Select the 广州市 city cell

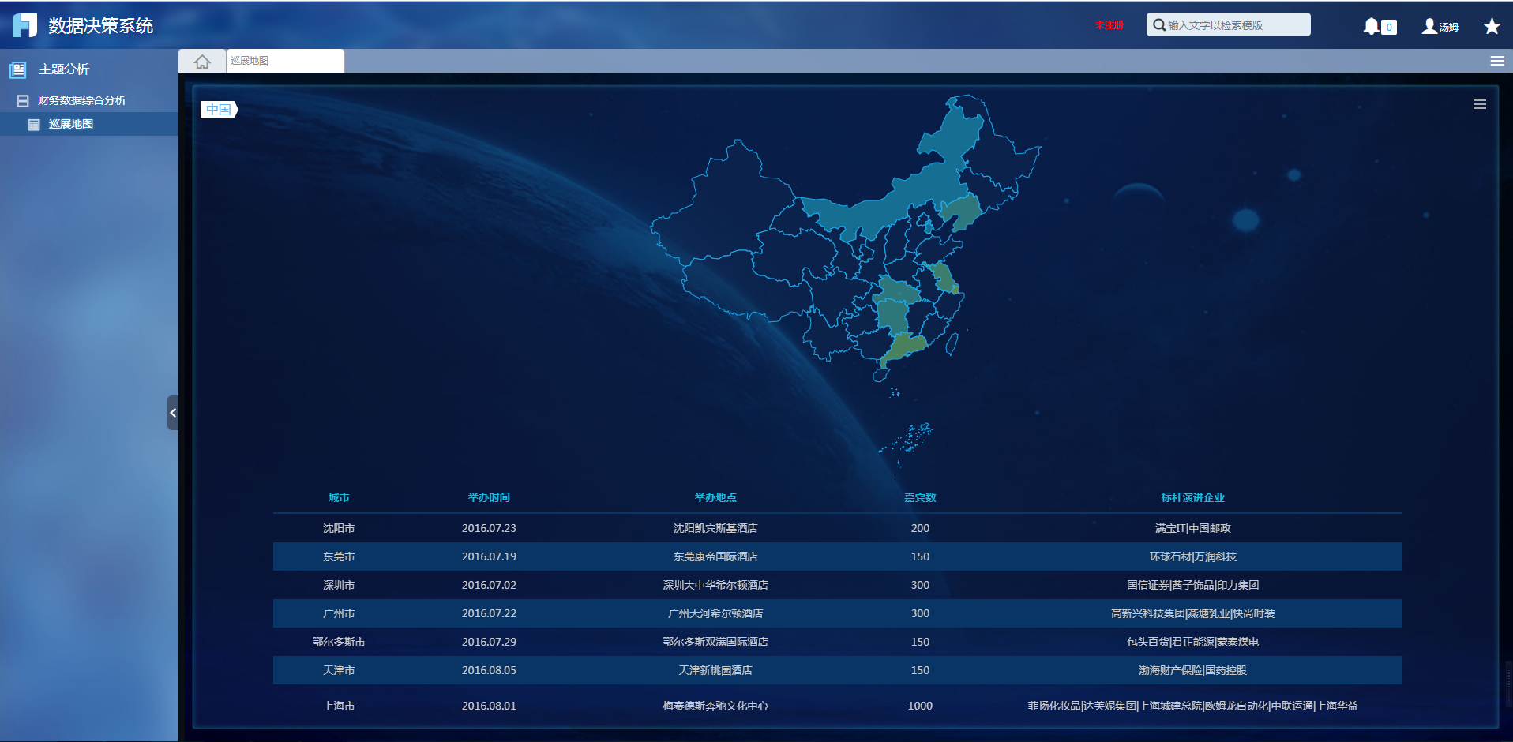(339, 613)
